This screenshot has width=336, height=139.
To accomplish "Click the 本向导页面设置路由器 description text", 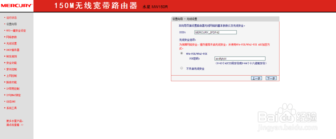I will pyautogui.click(x=212, y=25).
